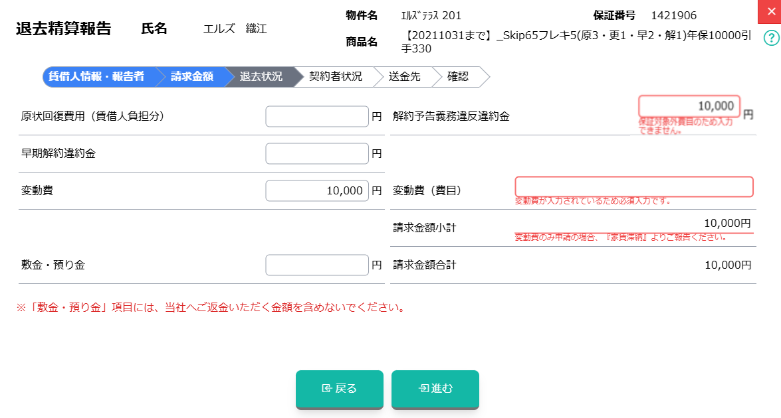Screen dimensions: 781x418
Task: Switch to the 契約者状況 step
Action: point(336,76)
